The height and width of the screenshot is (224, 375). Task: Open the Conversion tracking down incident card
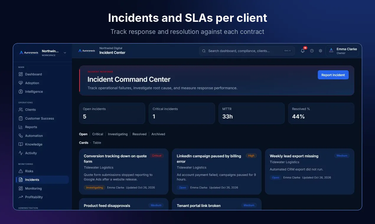pyautogui.click(x=124, y=172)
